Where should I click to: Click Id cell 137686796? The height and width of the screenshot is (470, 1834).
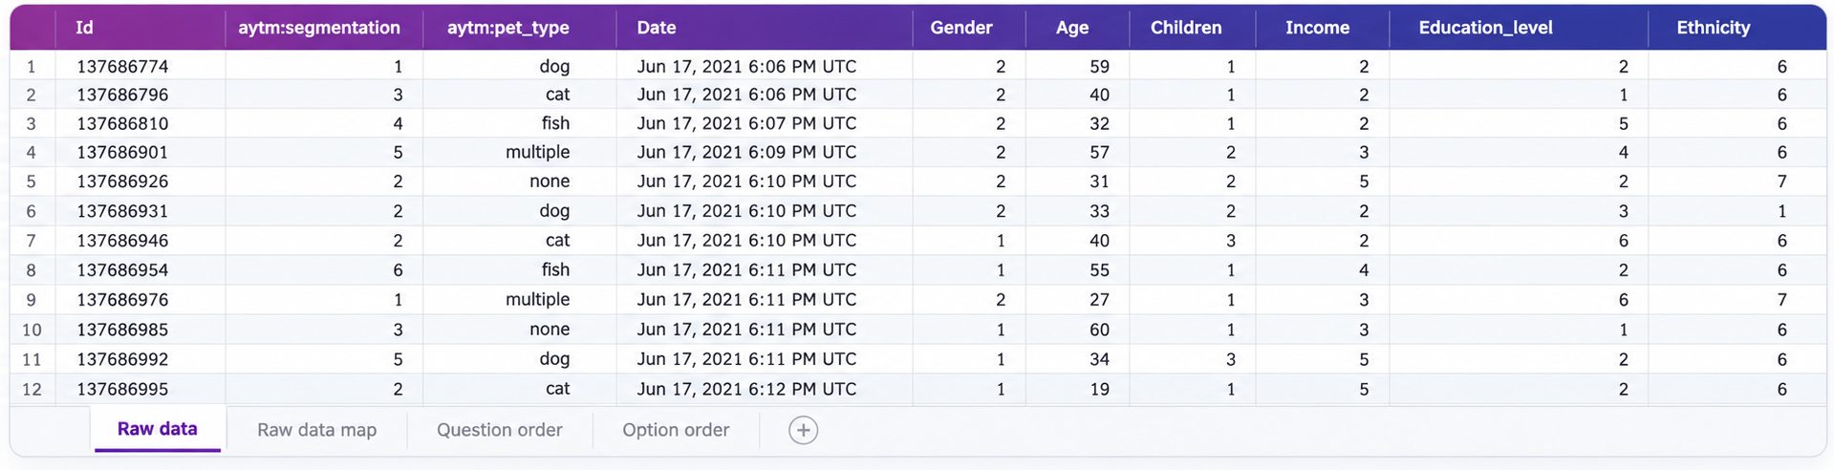122,95
